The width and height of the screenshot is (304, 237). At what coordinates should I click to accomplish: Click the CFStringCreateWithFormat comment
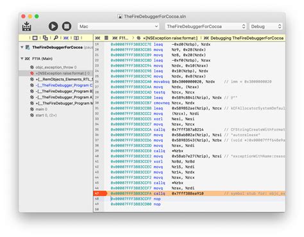coord(255,129)
